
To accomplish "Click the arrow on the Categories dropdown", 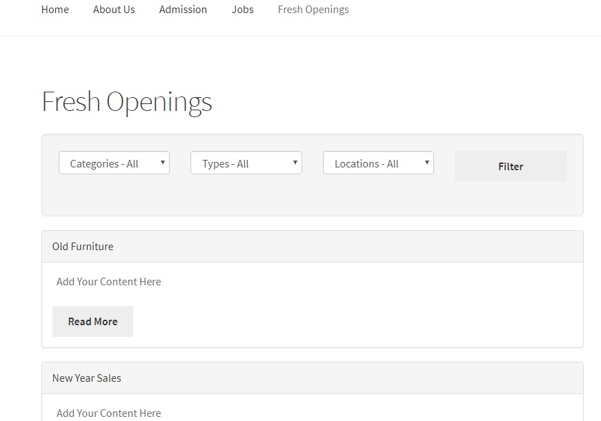I will click(163, 163).
